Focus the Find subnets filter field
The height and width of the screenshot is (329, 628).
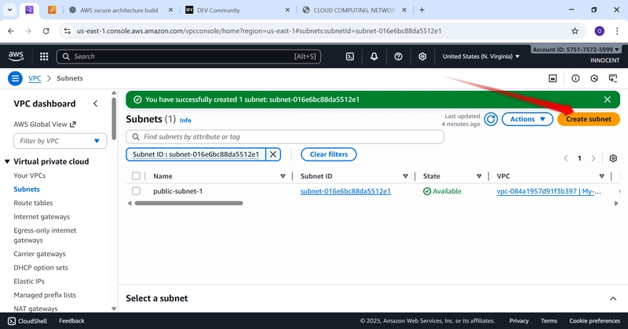pos(285,137)
